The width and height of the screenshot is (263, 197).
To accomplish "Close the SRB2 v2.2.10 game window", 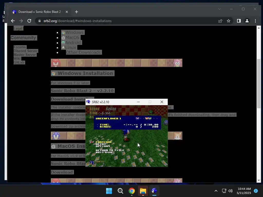I will tap(162, 102).
